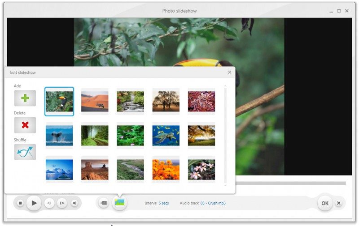
Task: Change interval value 5 secs
Action: coord(164,203)
